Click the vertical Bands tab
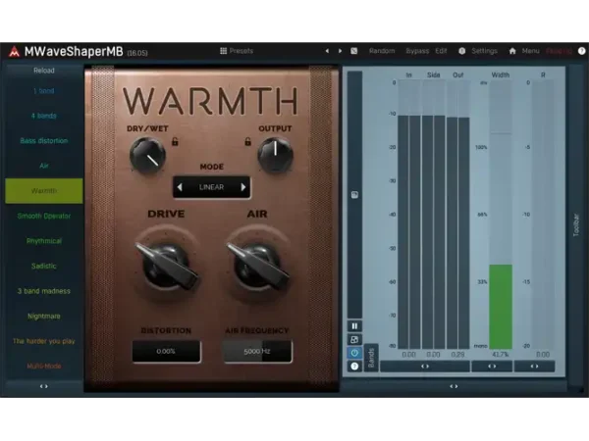Viewport: 589px width, 441px height. [371, 358]
